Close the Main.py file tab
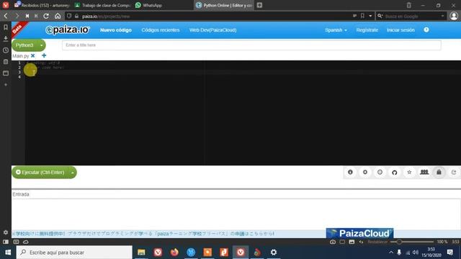 33,55
